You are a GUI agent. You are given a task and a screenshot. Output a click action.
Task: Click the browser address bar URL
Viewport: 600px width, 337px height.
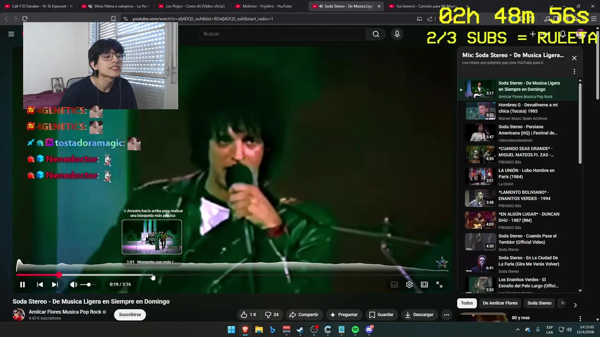pos(202,19)
